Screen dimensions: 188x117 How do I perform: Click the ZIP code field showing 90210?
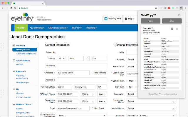pos(65,87)
